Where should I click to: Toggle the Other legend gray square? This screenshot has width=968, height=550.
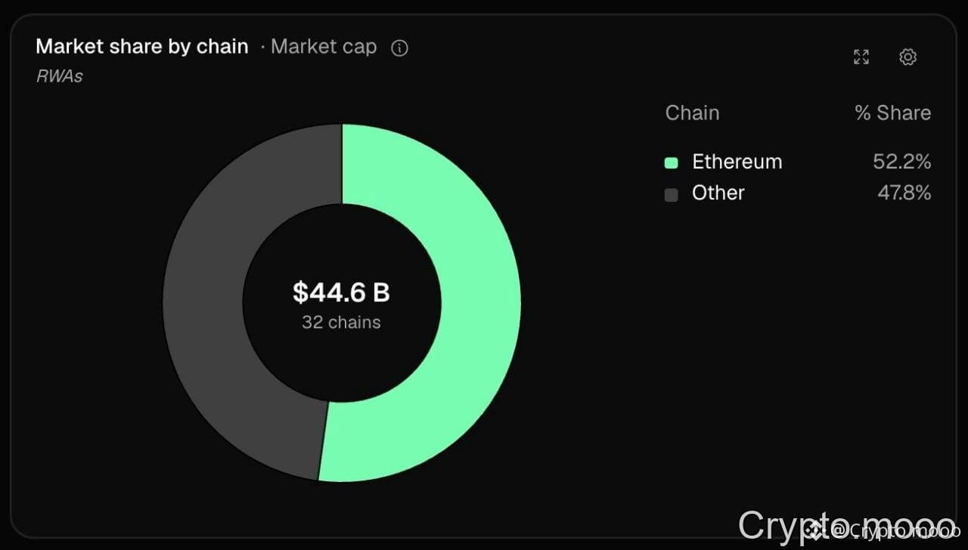coord(671,194)
